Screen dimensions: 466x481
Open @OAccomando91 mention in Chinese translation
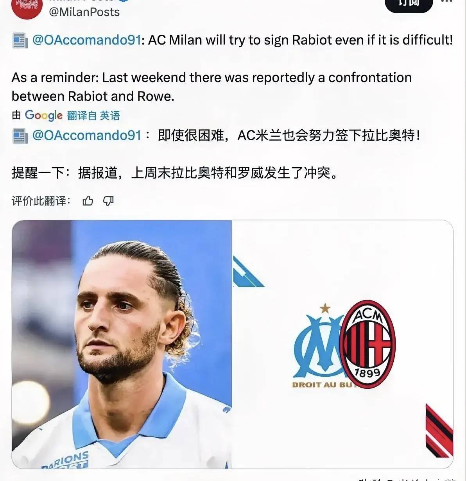[x=86, y=135]
